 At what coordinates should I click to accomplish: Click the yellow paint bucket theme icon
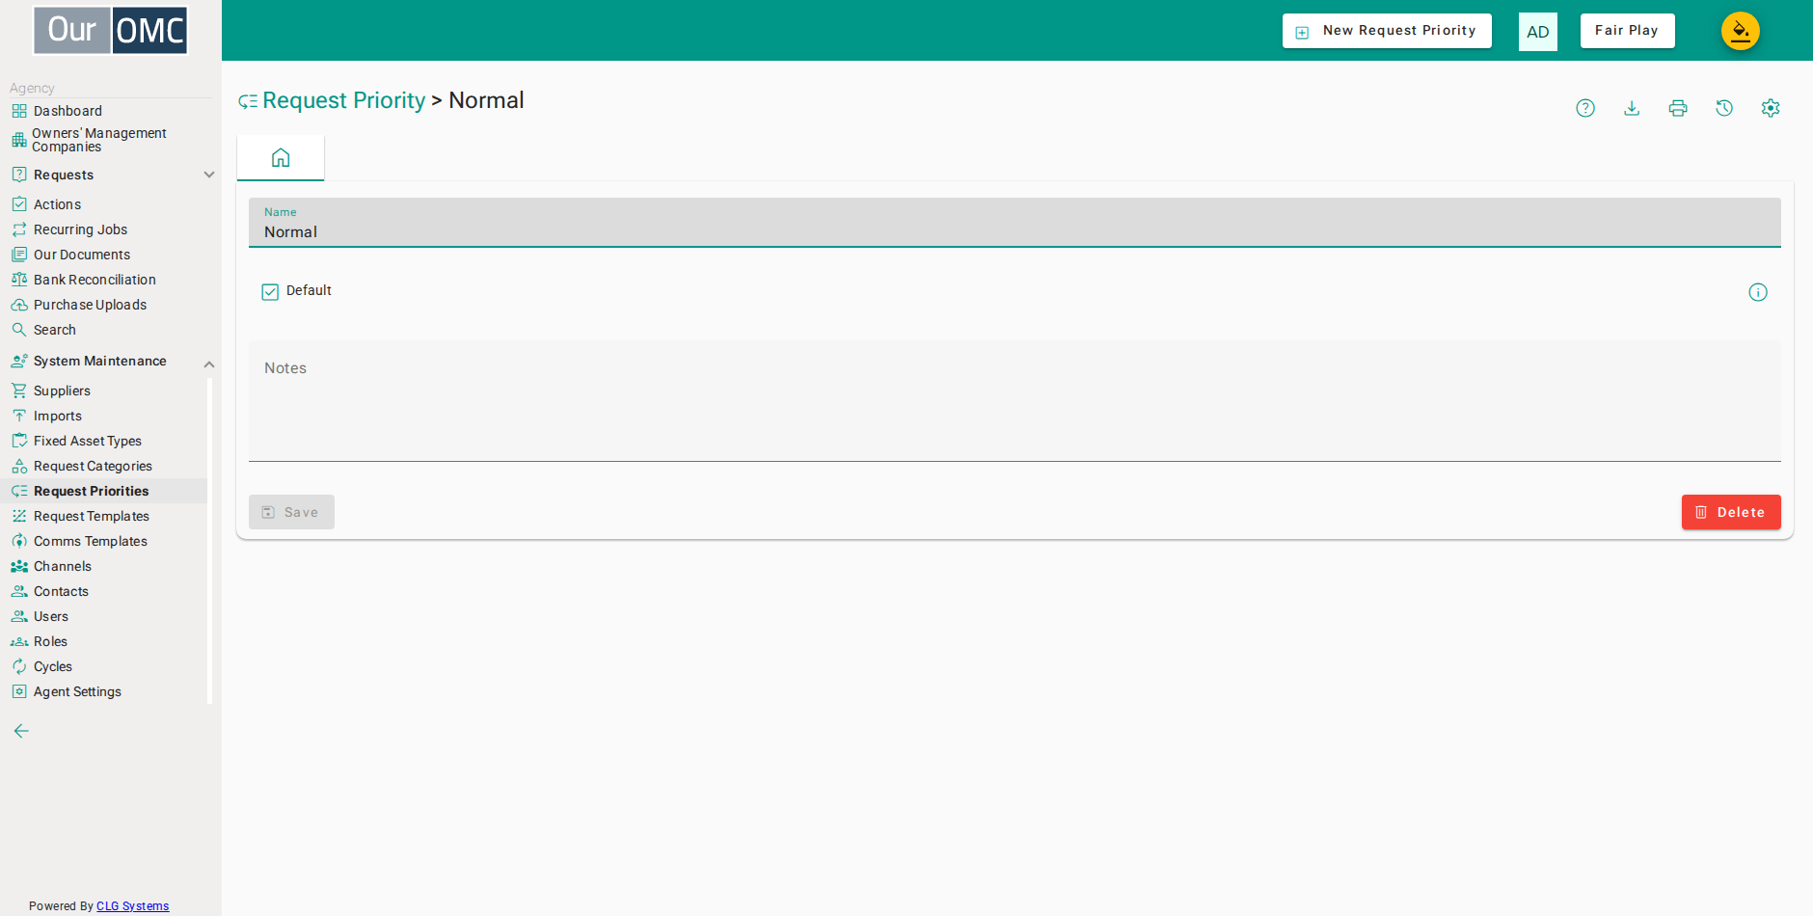click(x=1741, y=31)
